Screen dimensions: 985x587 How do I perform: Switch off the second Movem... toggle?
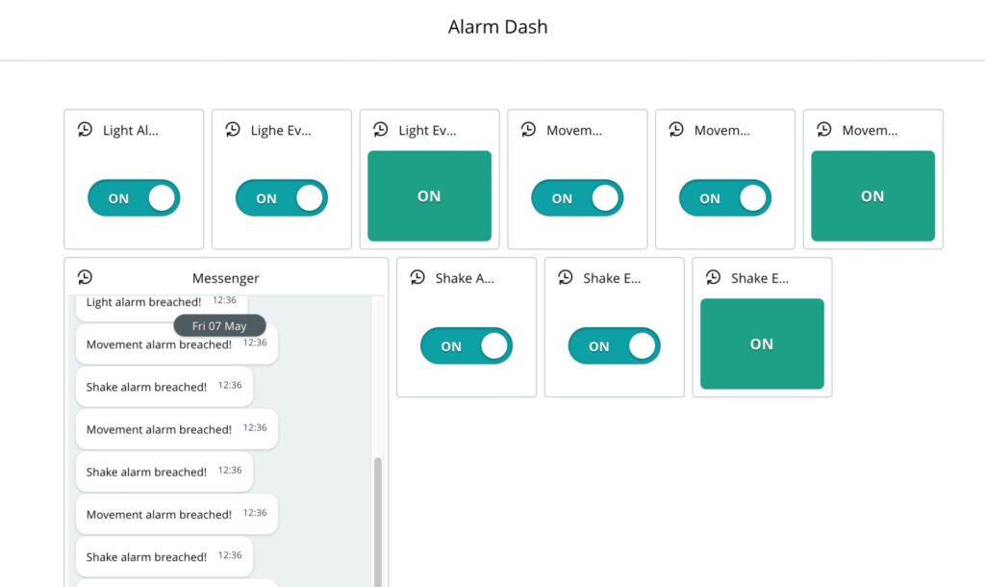pos(725,198)
